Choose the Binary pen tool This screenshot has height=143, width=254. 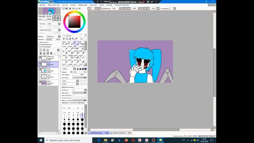(x=82, y=57)
